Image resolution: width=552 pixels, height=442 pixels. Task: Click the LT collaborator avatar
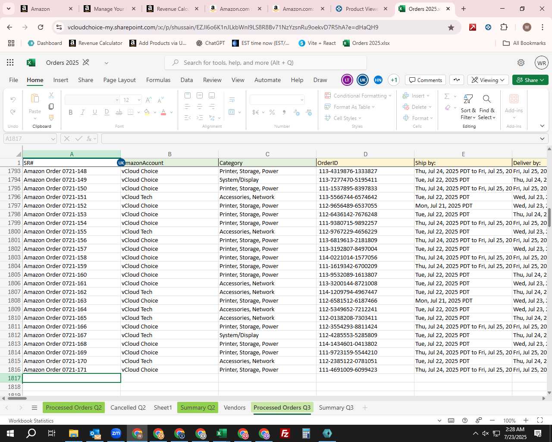pos(347,80)
